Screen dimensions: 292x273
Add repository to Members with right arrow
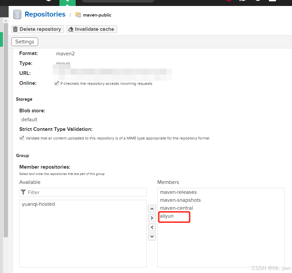(152, 218)
